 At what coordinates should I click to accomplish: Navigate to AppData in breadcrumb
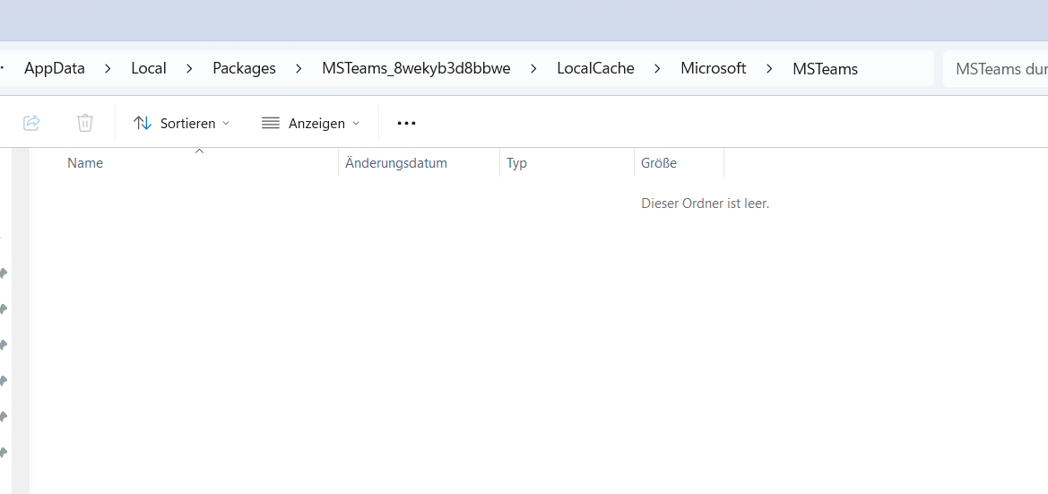tap(54, 68)
